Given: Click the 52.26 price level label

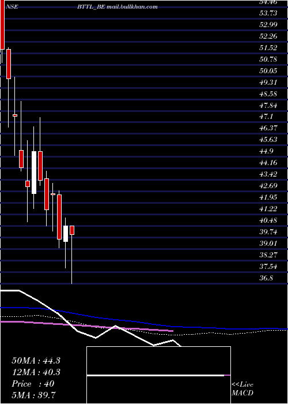Looking at the screenshot, I should tap(268, 36).
